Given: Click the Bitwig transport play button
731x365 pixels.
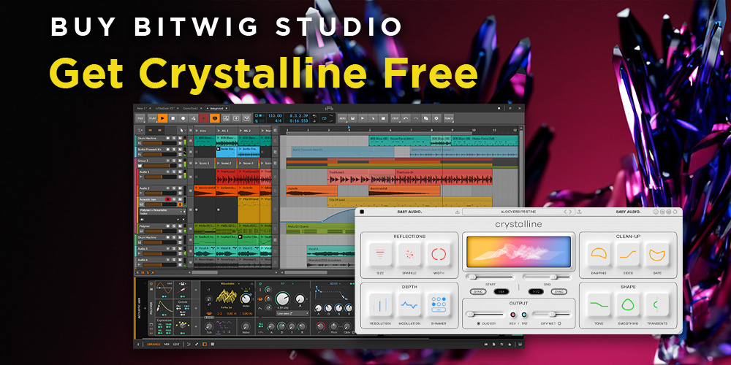Looking at the screenshot, I should click(x=162, y=118).
